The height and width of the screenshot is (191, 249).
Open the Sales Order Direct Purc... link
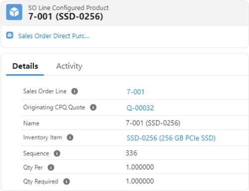coord(54,36)
